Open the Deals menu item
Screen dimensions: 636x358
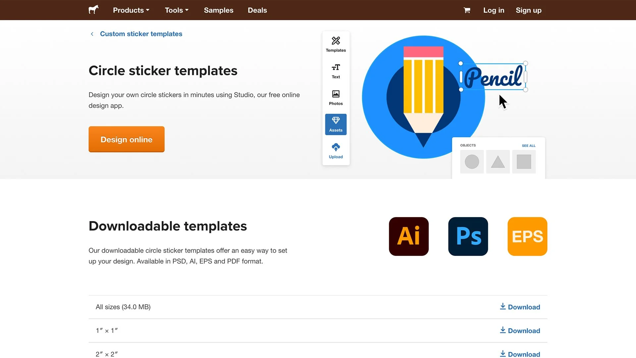coord(257,10)
